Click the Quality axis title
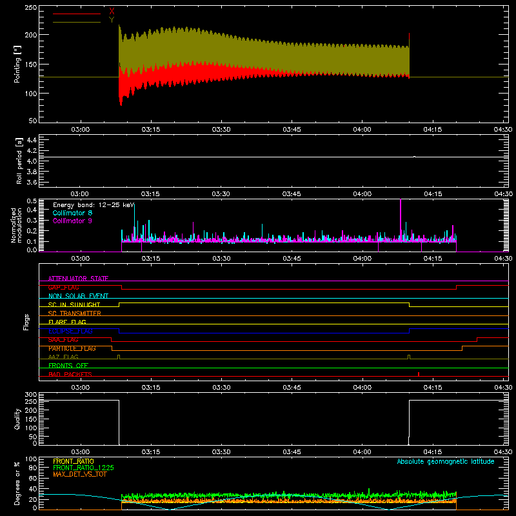The width and height of the screenshot is (516, 516). (17, 419)
